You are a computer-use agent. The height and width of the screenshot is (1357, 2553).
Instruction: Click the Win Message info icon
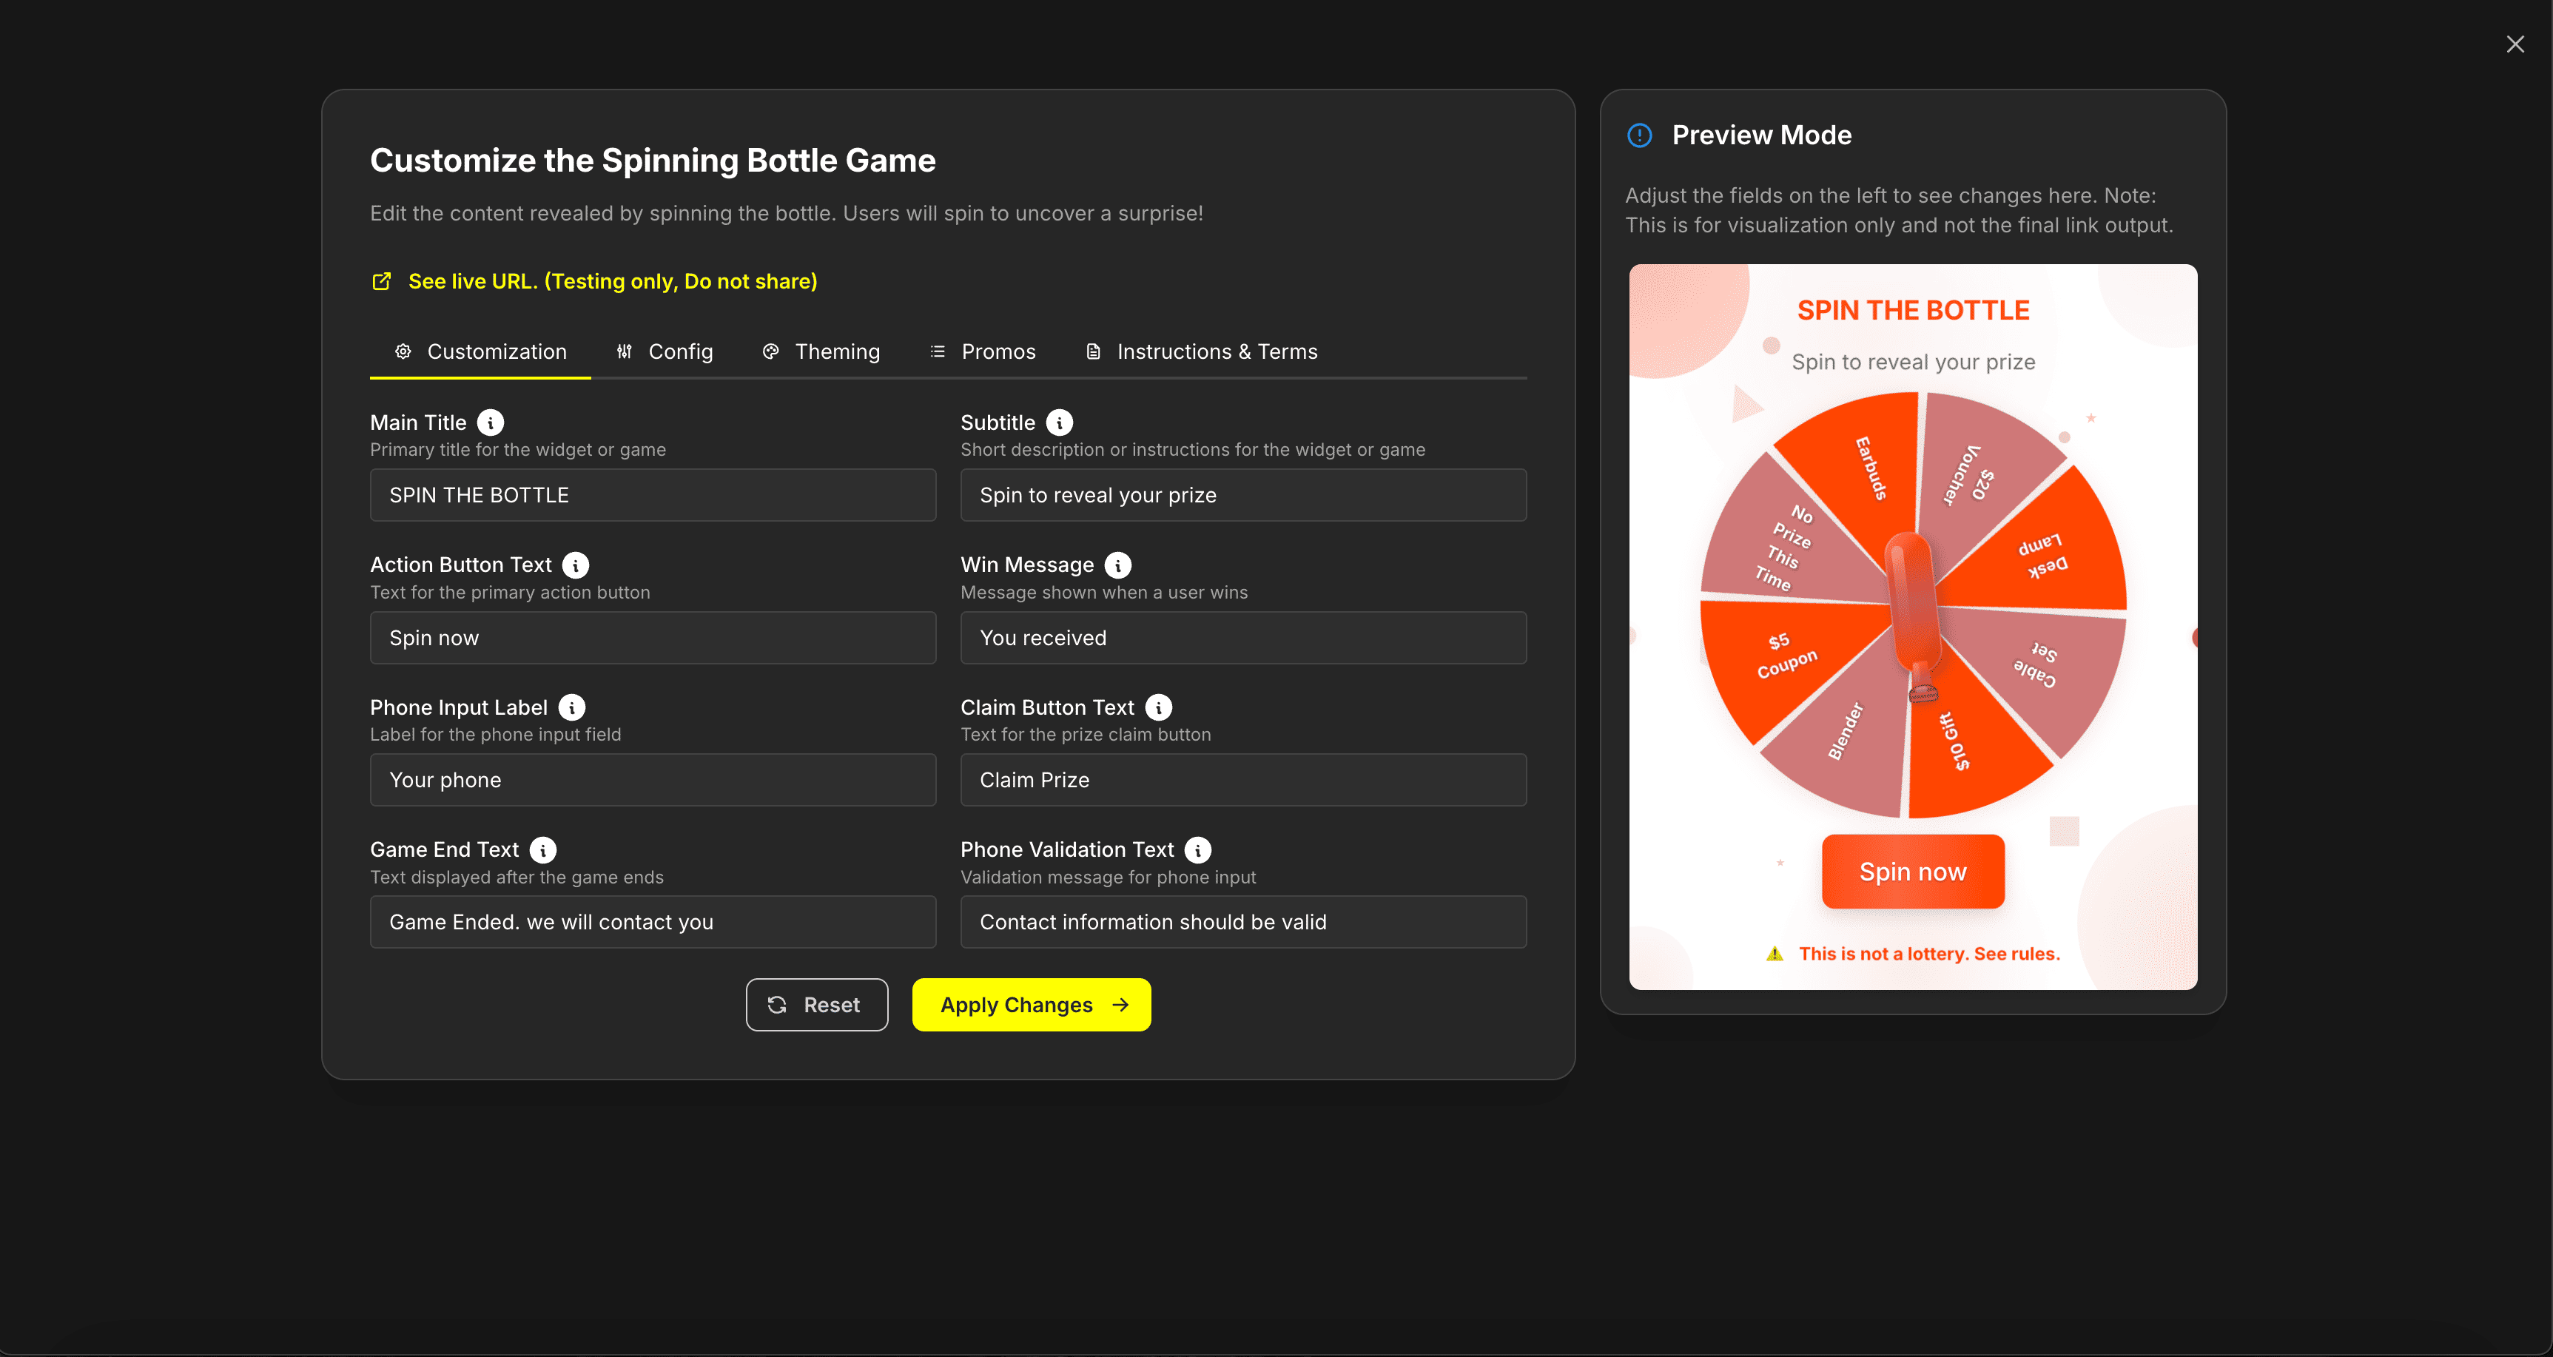[x=1118, y=565]
